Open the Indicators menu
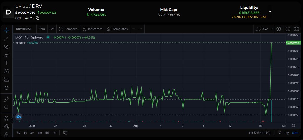 coord(92,29)
